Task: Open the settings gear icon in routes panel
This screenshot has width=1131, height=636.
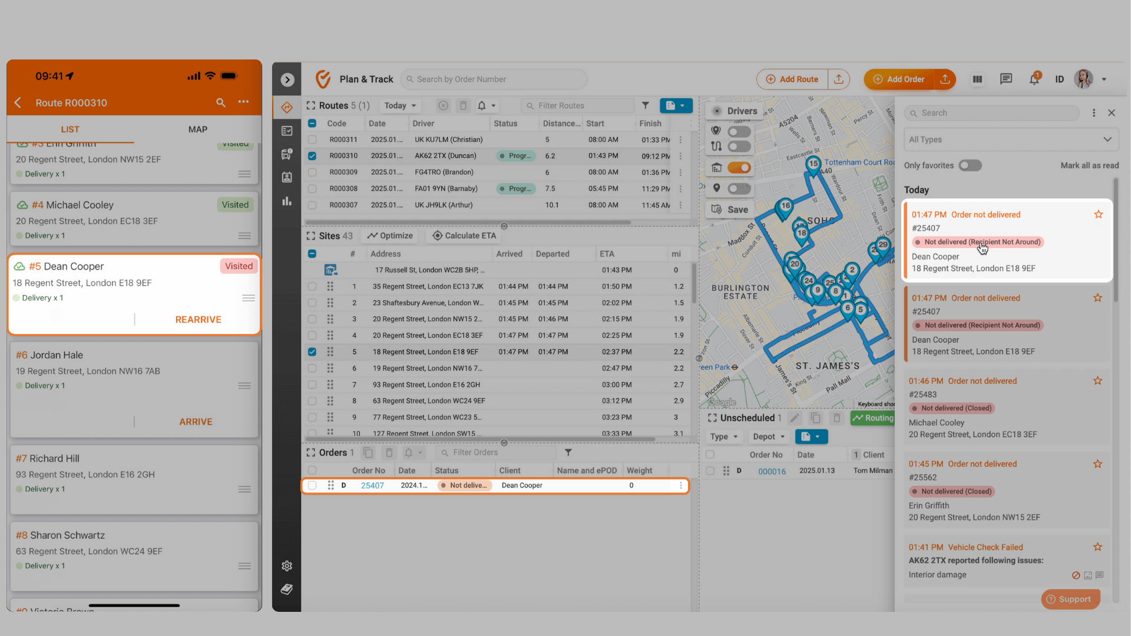Action: point(287,566)
